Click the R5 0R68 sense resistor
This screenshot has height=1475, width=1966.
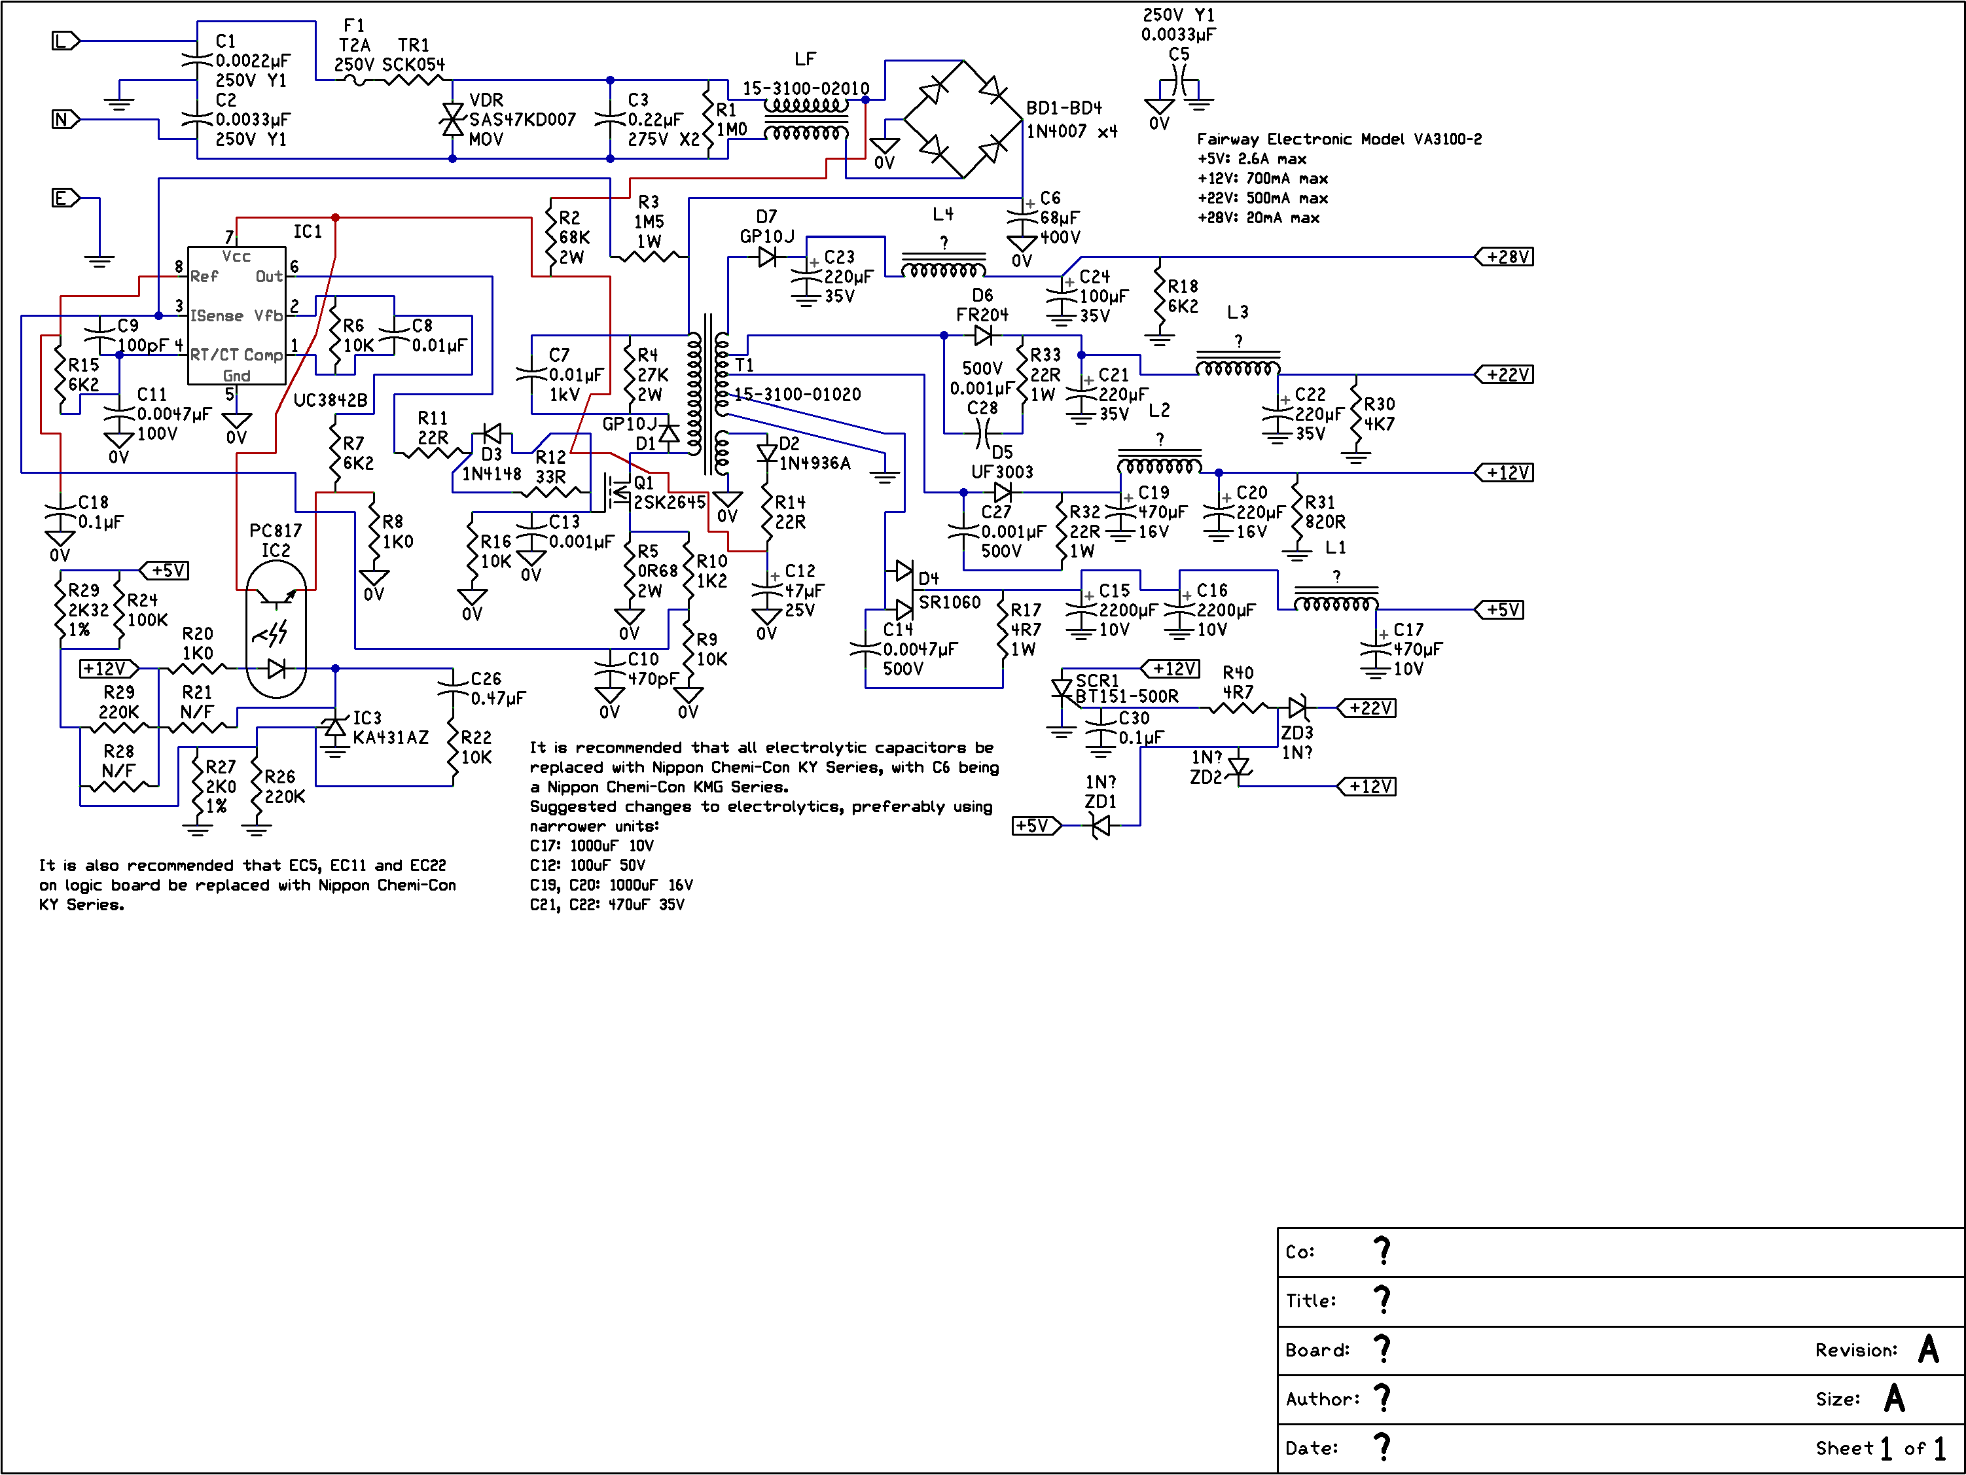click(x=629, y=571)
